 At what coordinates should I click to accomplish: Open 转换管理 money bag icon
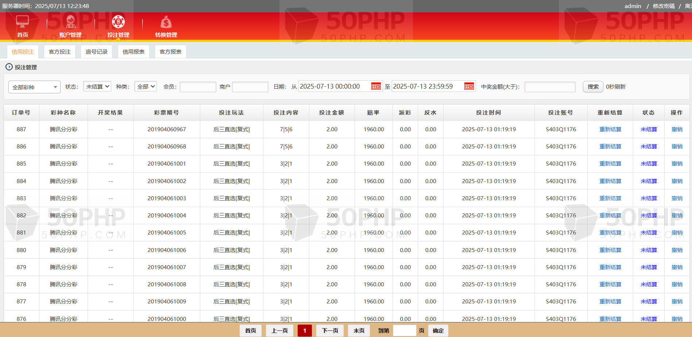pyautogui.click(x=166, y=23)
